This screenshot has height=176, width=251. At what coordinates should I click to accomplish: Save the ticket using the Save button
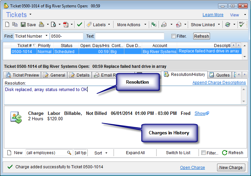click(x=28, y=25)
